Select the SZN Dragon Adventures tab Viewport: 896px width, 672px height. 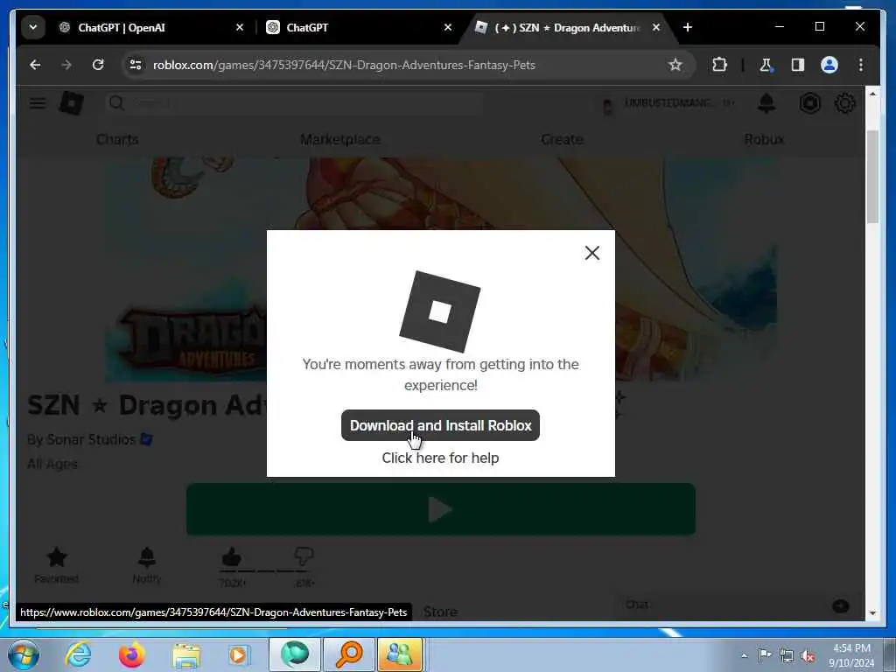click(x=567, y=27)
